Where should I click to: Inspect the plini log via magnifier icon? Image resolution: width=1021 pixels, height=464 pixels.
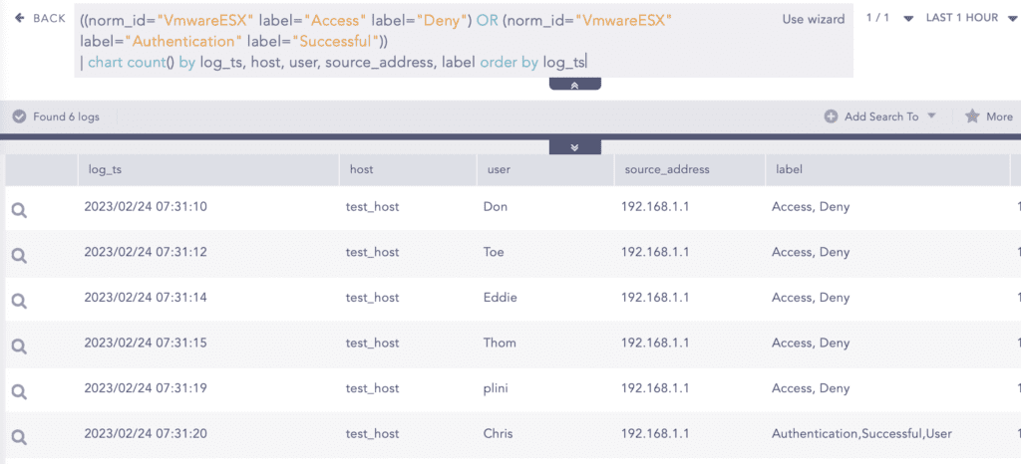[x=19, y=390]
